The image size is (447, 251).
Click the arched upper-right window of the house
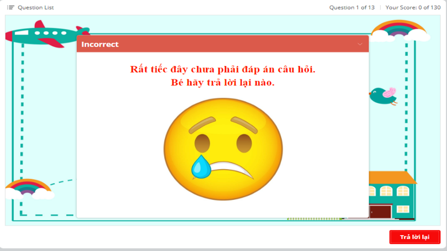(403, 191)
